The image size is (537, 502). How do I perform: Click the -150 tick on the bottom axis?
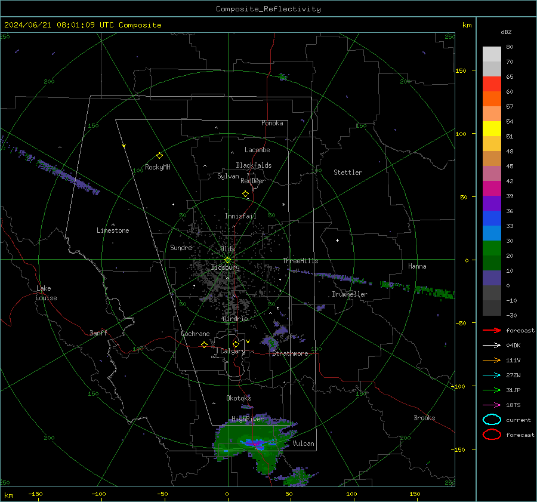(35, 494)
